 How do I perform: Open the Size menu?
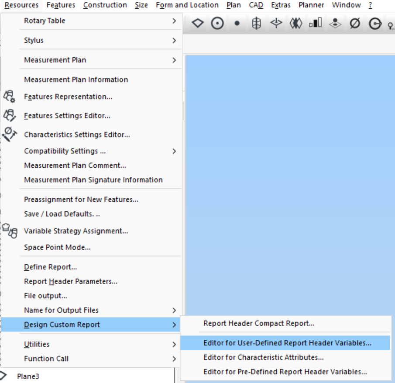141,5
